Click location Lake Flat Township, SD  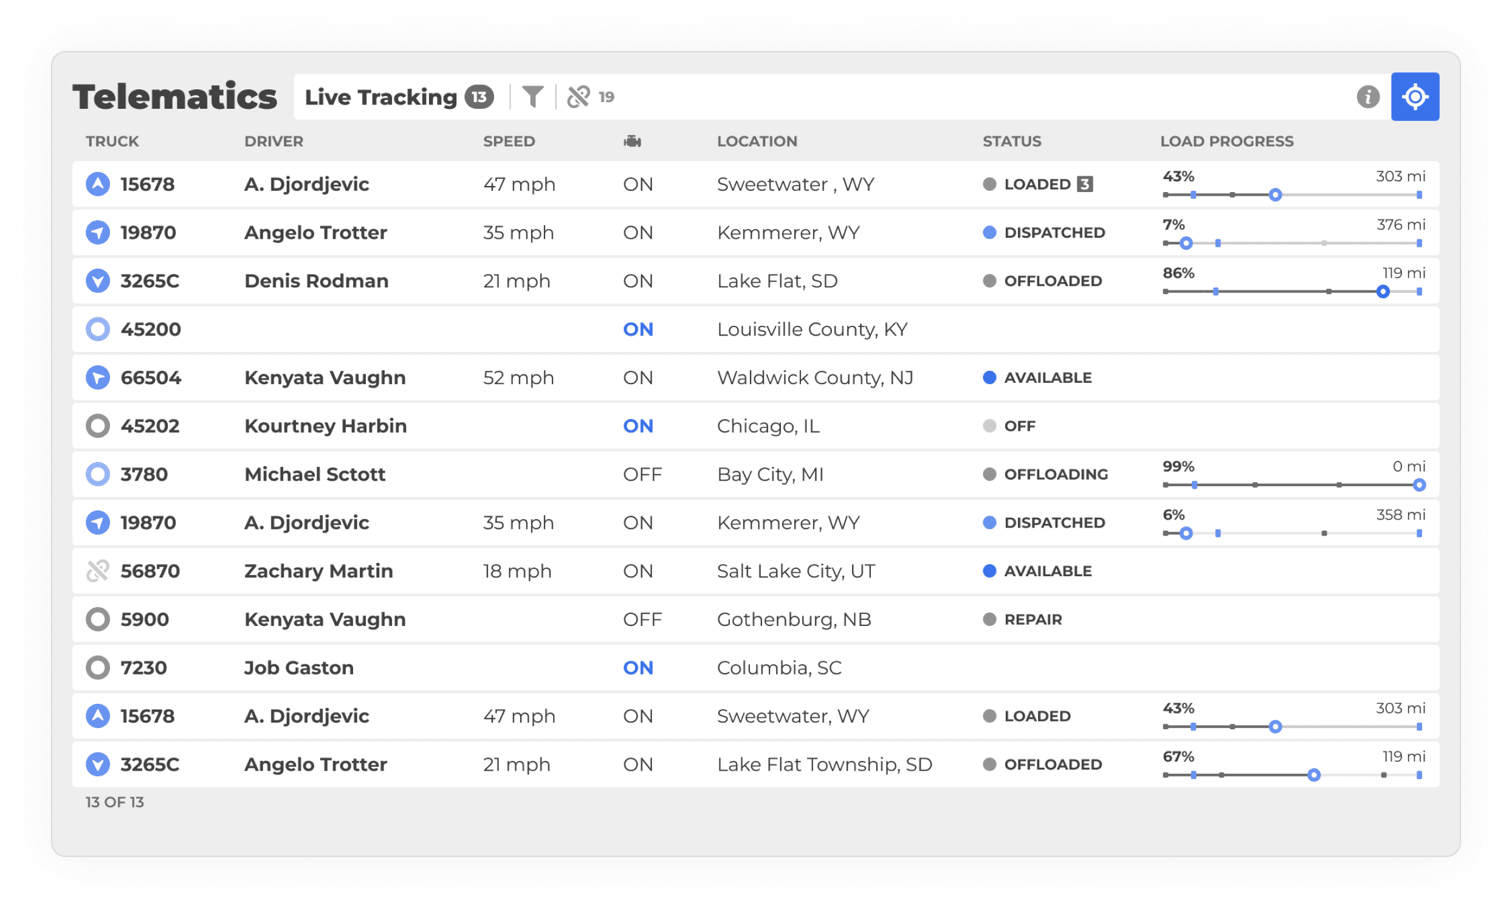[x=825, y=764]
